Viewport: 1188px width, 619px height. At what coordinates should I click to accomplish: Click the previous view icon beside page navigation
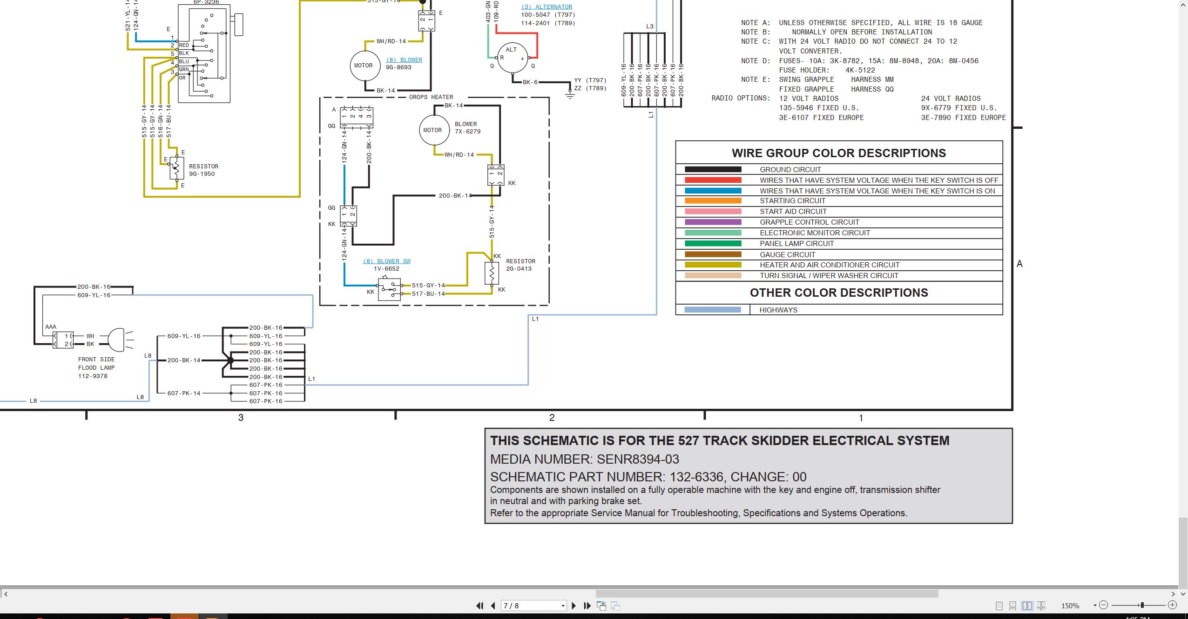pos(601,606)
